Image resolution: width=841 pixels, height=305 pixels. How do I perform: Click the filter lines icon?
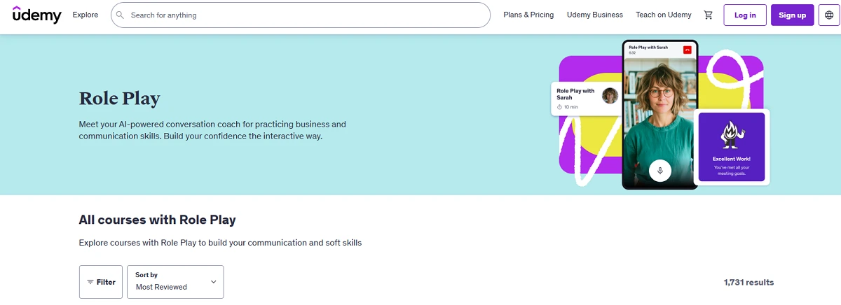(x=90, y=282)
